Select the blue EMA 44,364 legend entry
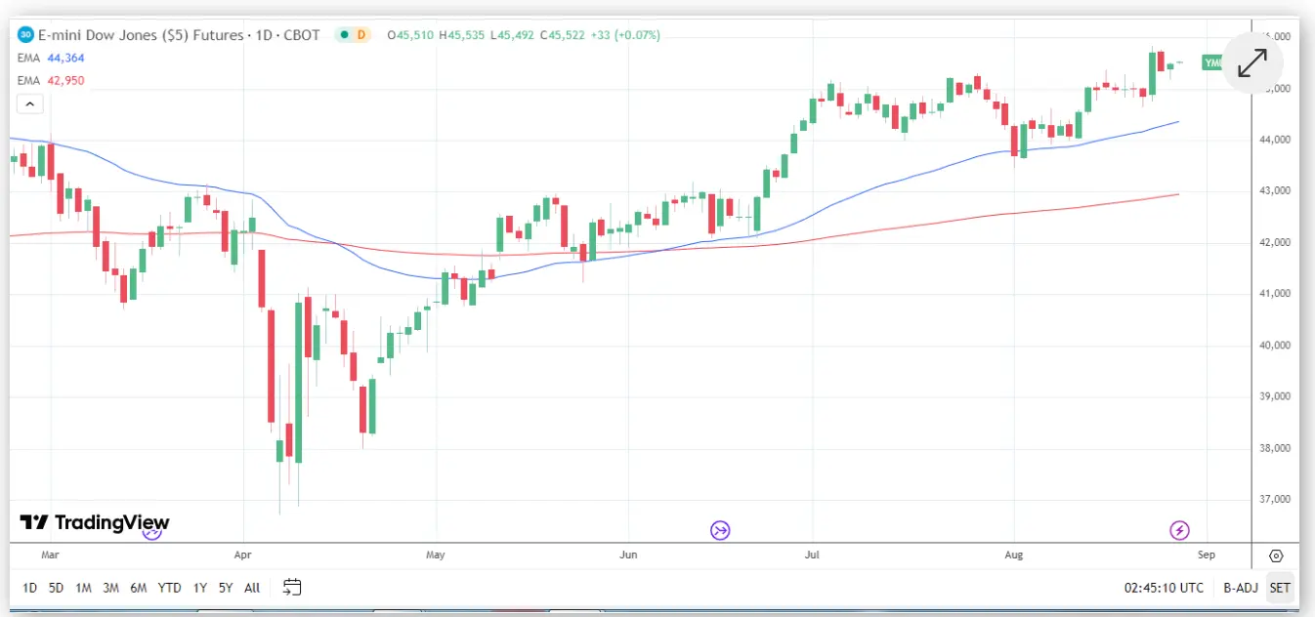Screen dimensions: 1315x617 [x=53, y=59]
